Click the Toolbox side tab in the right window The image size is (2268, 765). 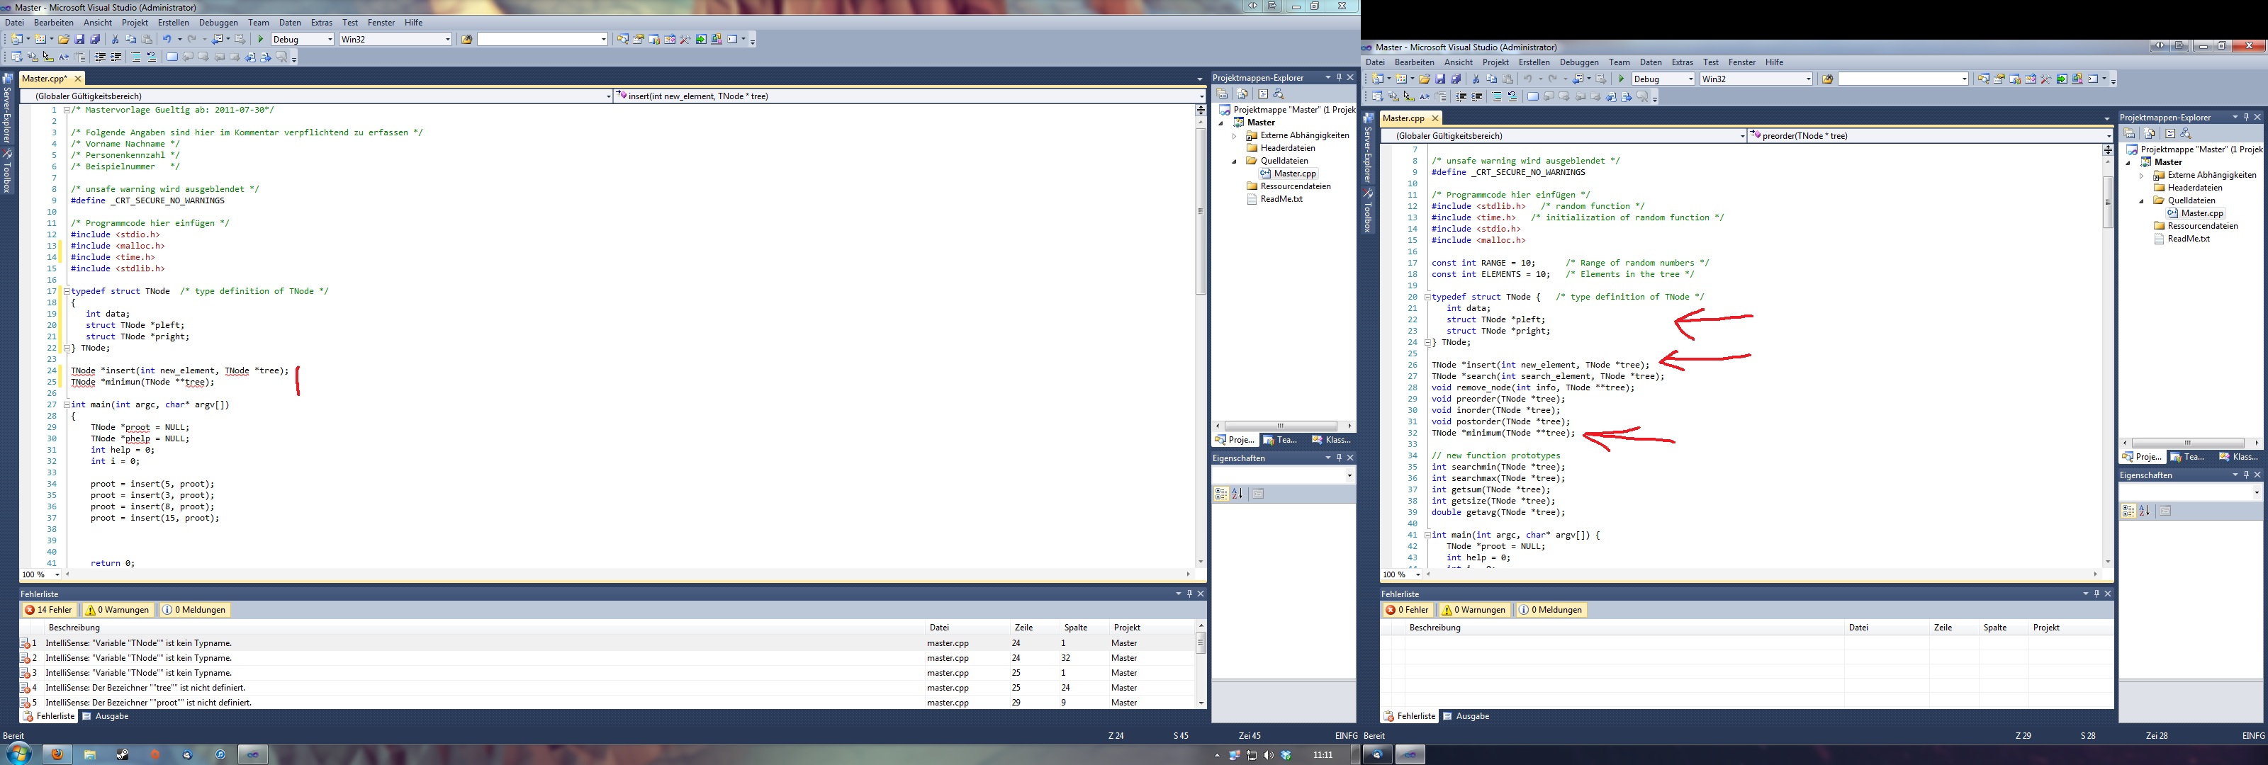1367,210
